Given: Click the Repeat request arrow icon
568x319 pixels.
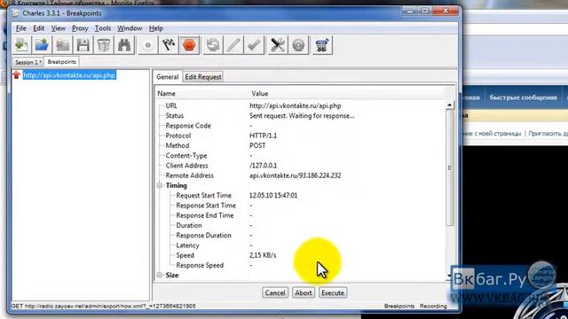Looking at the screenshot, I should point(213,45).
